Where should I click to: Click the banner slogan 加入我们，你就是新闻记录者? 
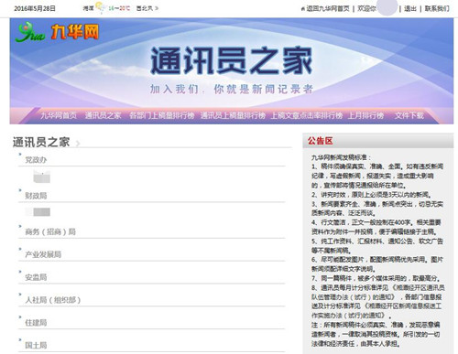232,89
